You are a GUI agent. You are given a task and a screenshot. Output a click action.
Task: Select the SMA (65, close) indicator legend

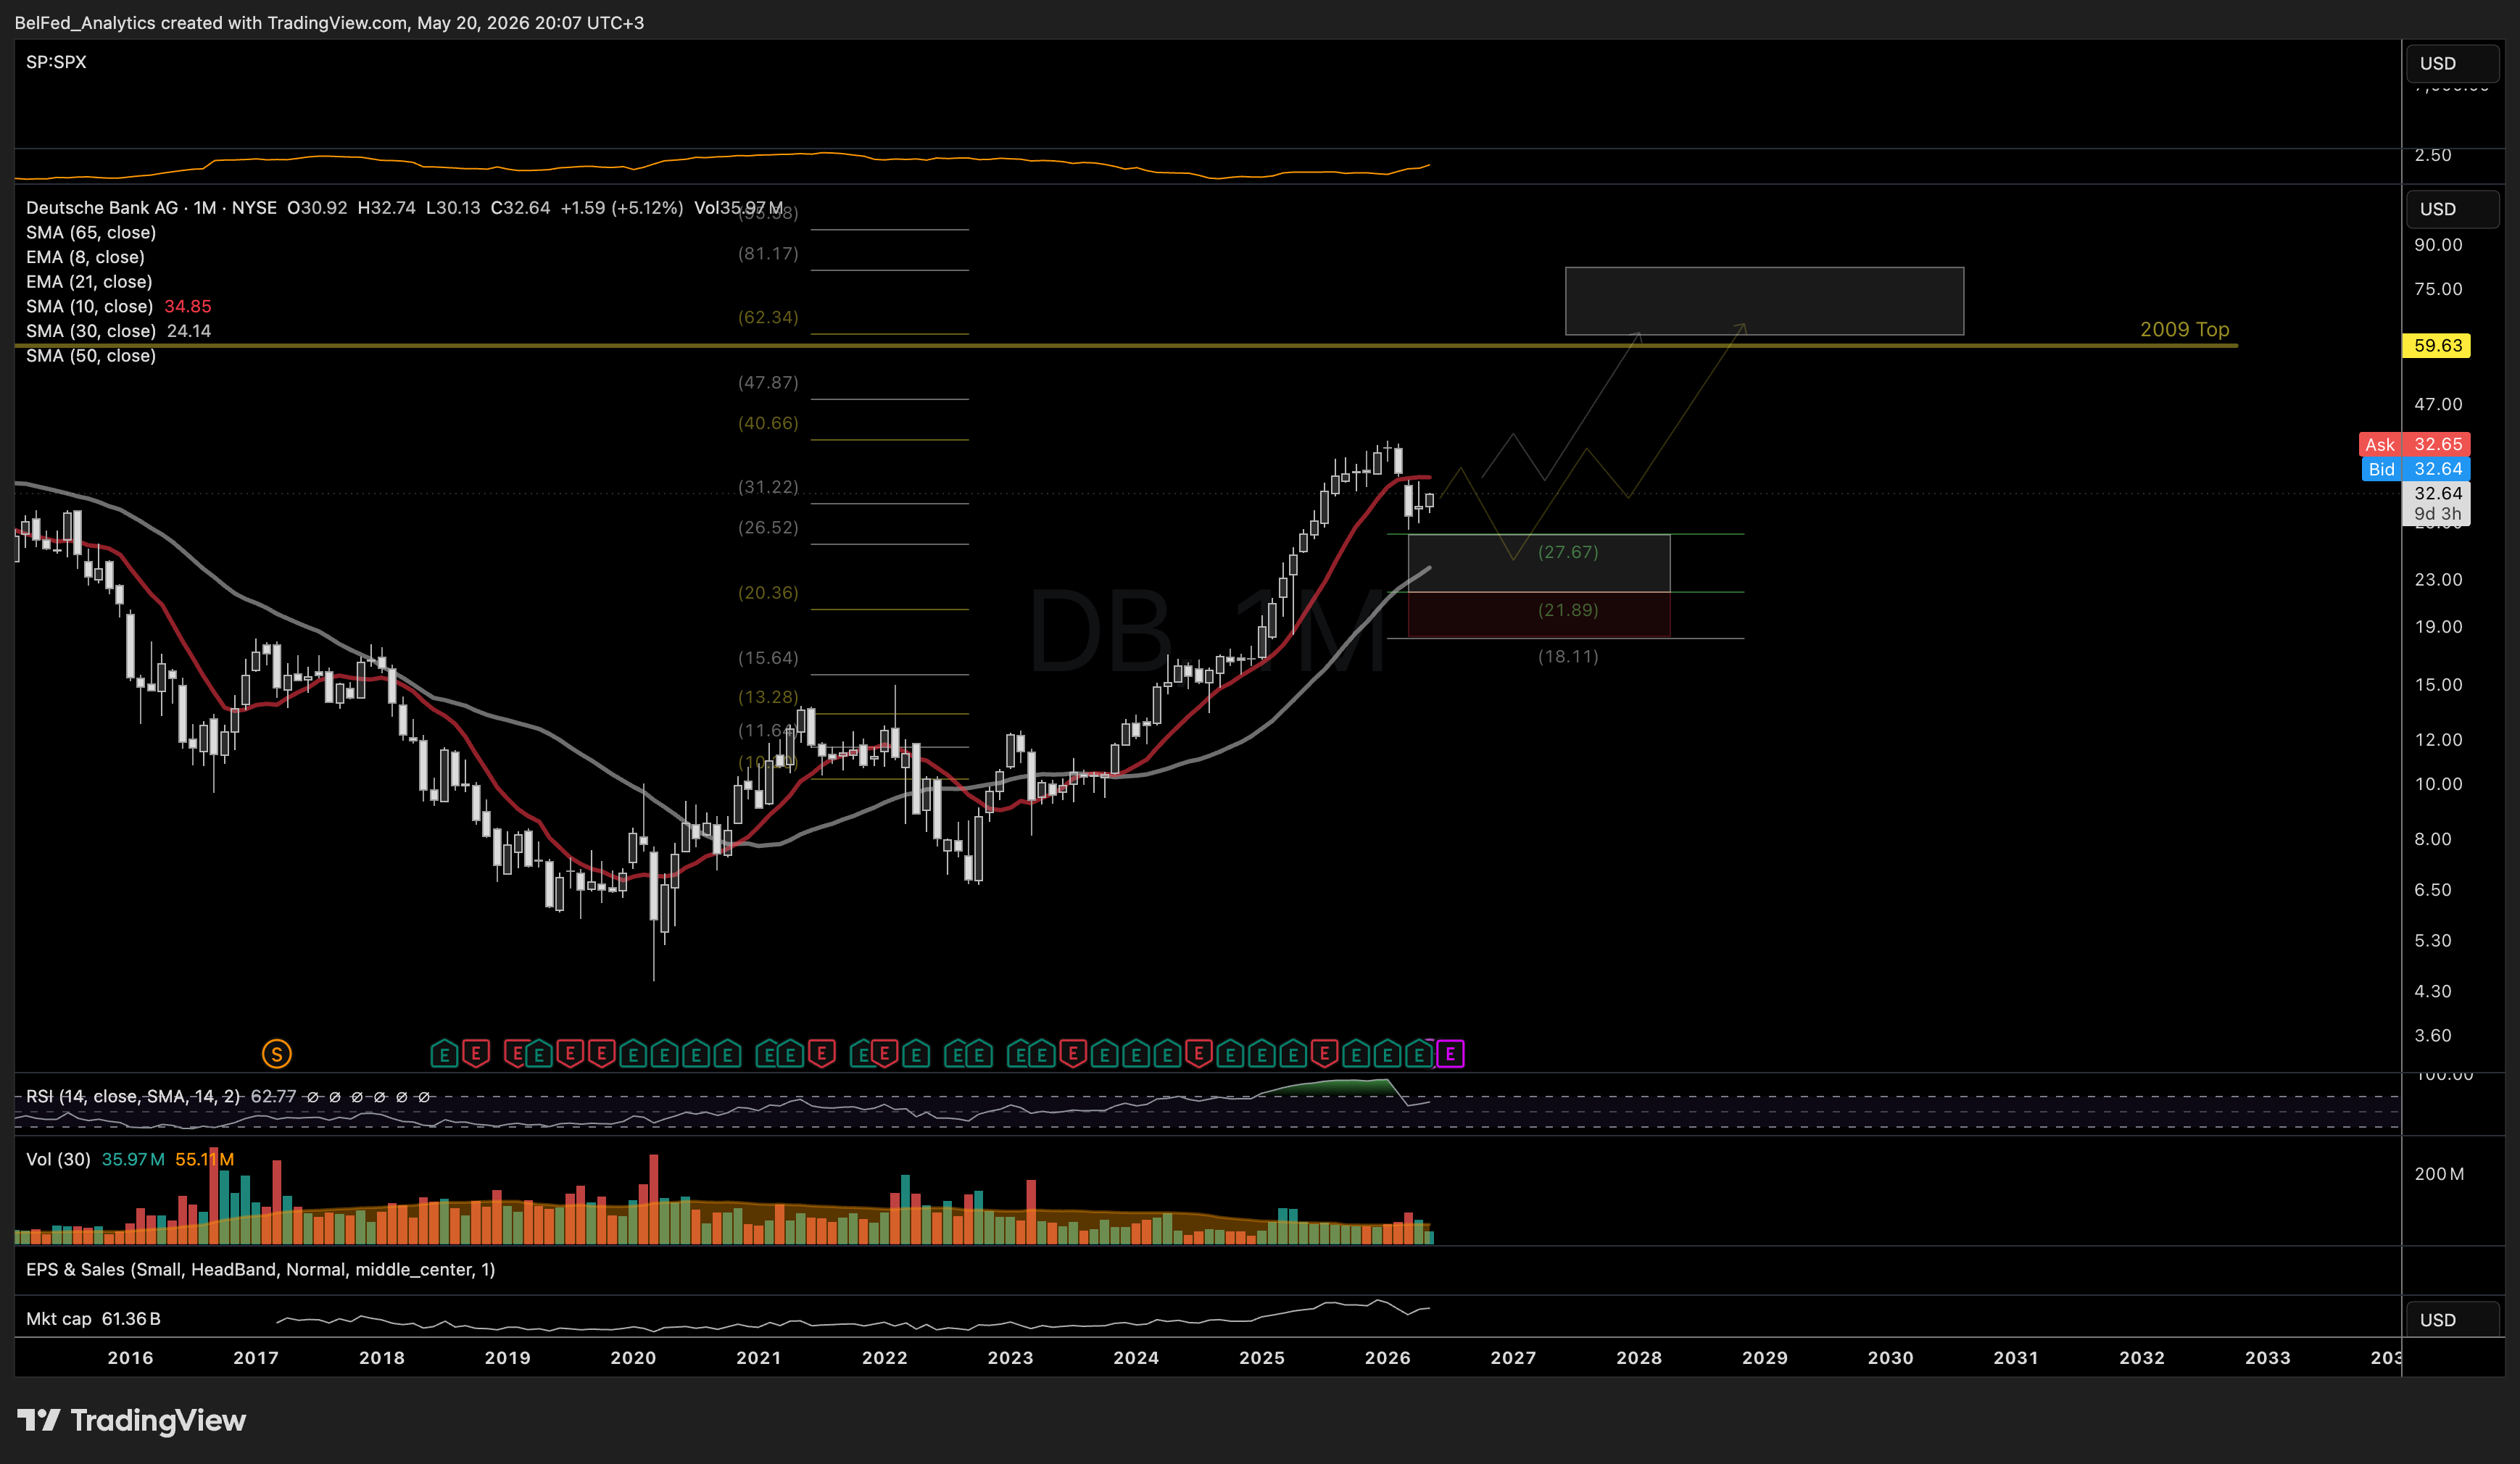pyautogui.click(x=91, y=232)
